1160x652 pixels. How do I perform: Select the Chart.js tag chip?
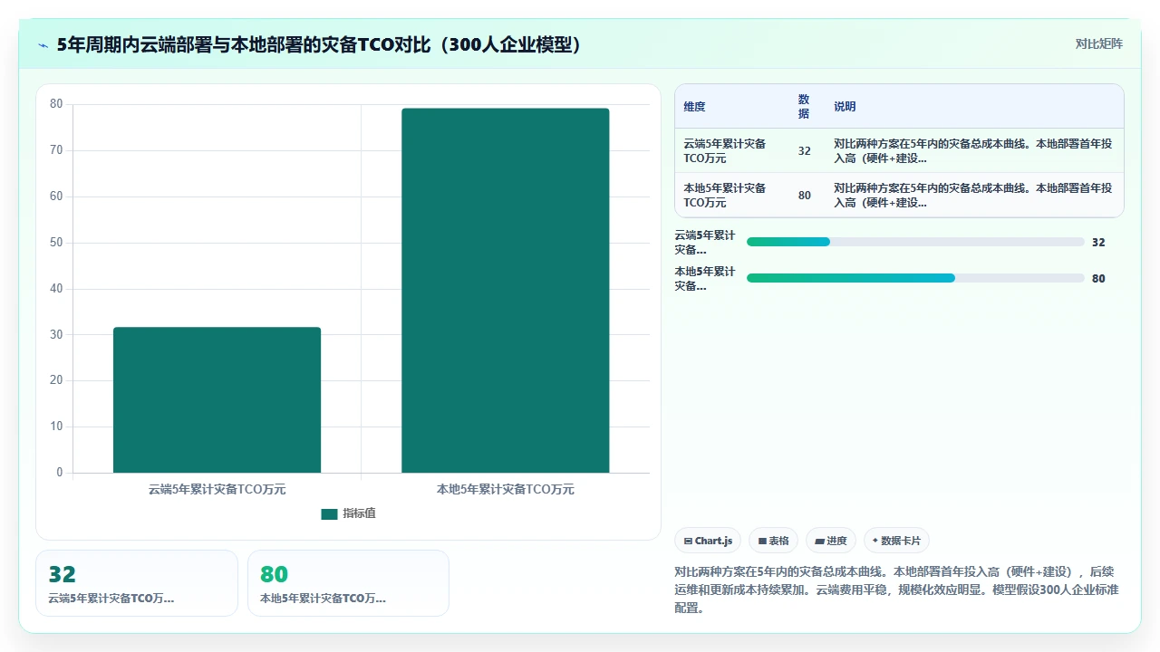tap(708, 541)
